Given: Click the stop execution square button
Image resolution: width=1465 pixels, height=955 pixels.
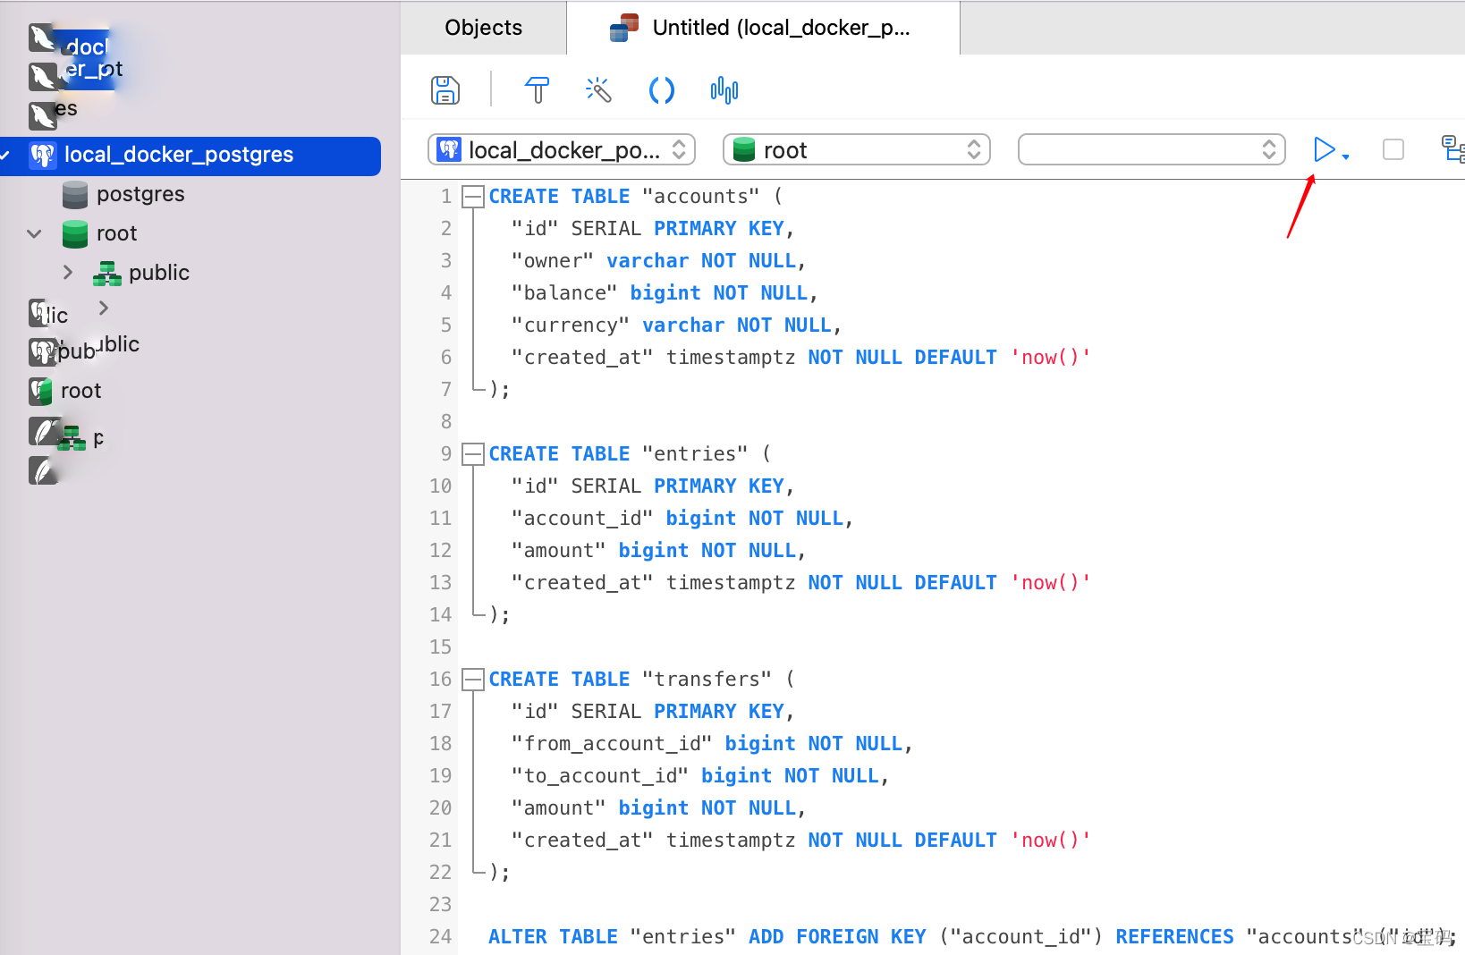Looking at the screenshot, I should 1393,149.
